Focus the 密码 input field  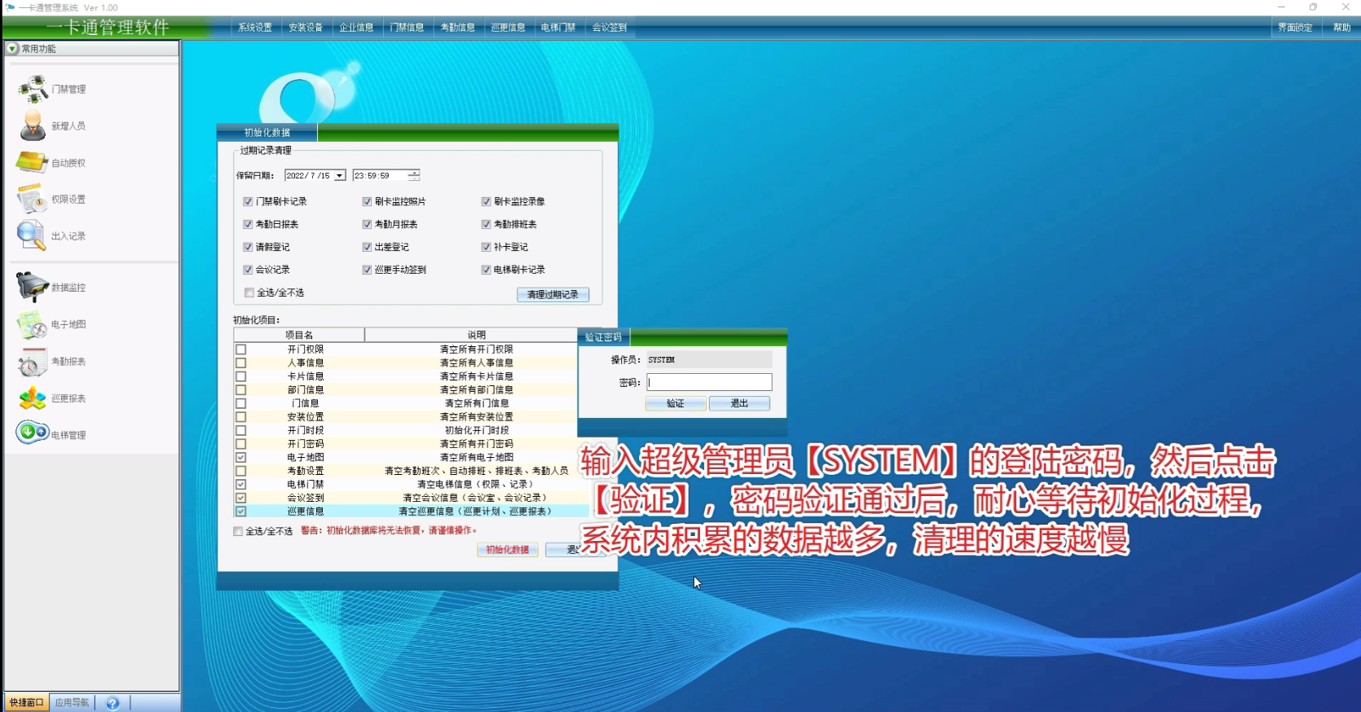[x=709, y=382]
